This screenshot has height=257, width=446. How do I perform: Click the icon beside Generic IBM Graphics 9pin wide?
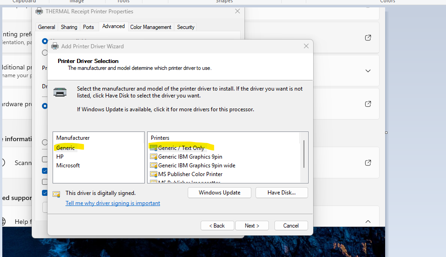[x=154, y=166]
